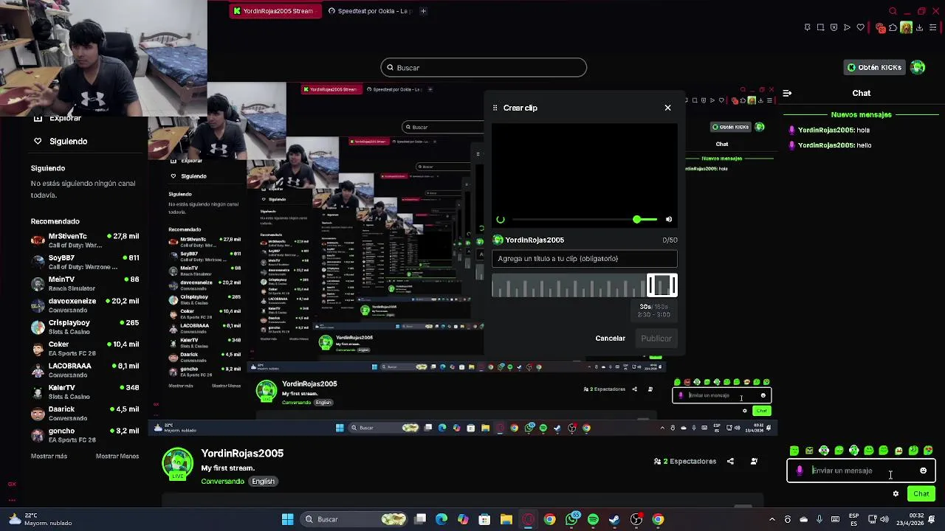Click the English language tag
Viewport: 945px width, 531px height.
263,482
